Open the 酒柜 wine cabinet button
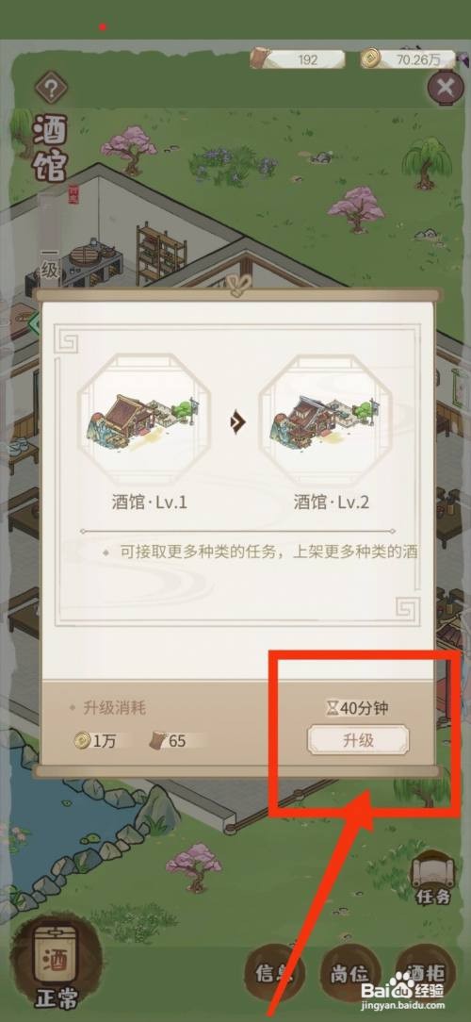Image resolution: width=471 pixels, height=1022 pixels. pyautogui.click(x=426, y=974)
